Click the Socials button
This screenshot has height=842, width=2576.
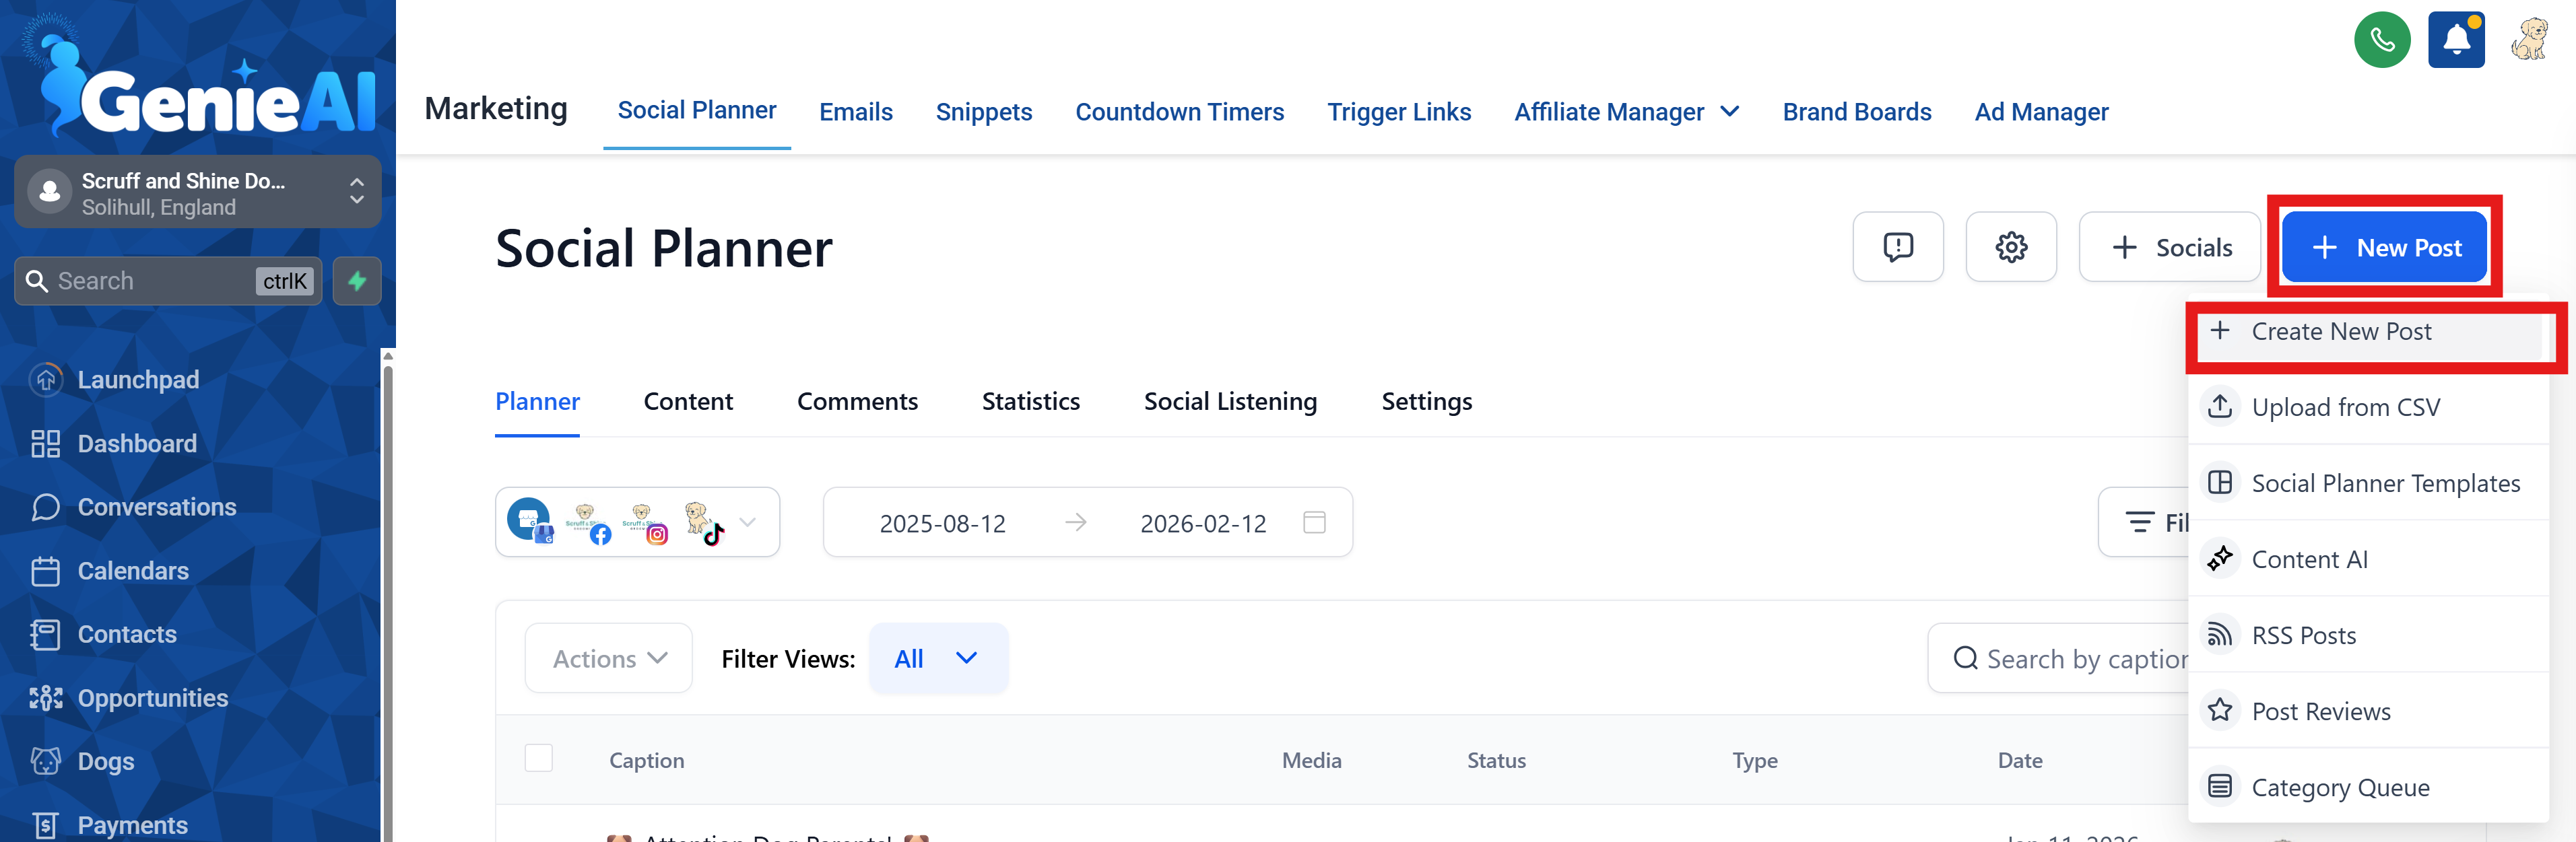[2169, 247]
